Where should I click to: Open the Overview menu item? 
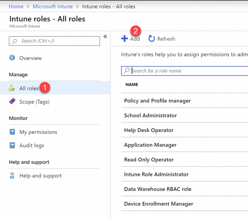tap(30, 58)
